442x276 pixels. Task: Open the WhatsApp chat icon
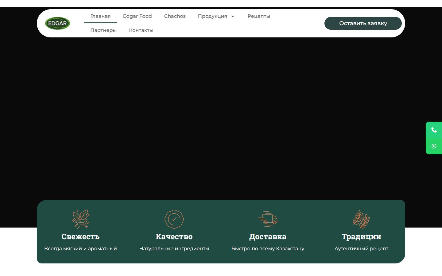click(x=434, y=146)
